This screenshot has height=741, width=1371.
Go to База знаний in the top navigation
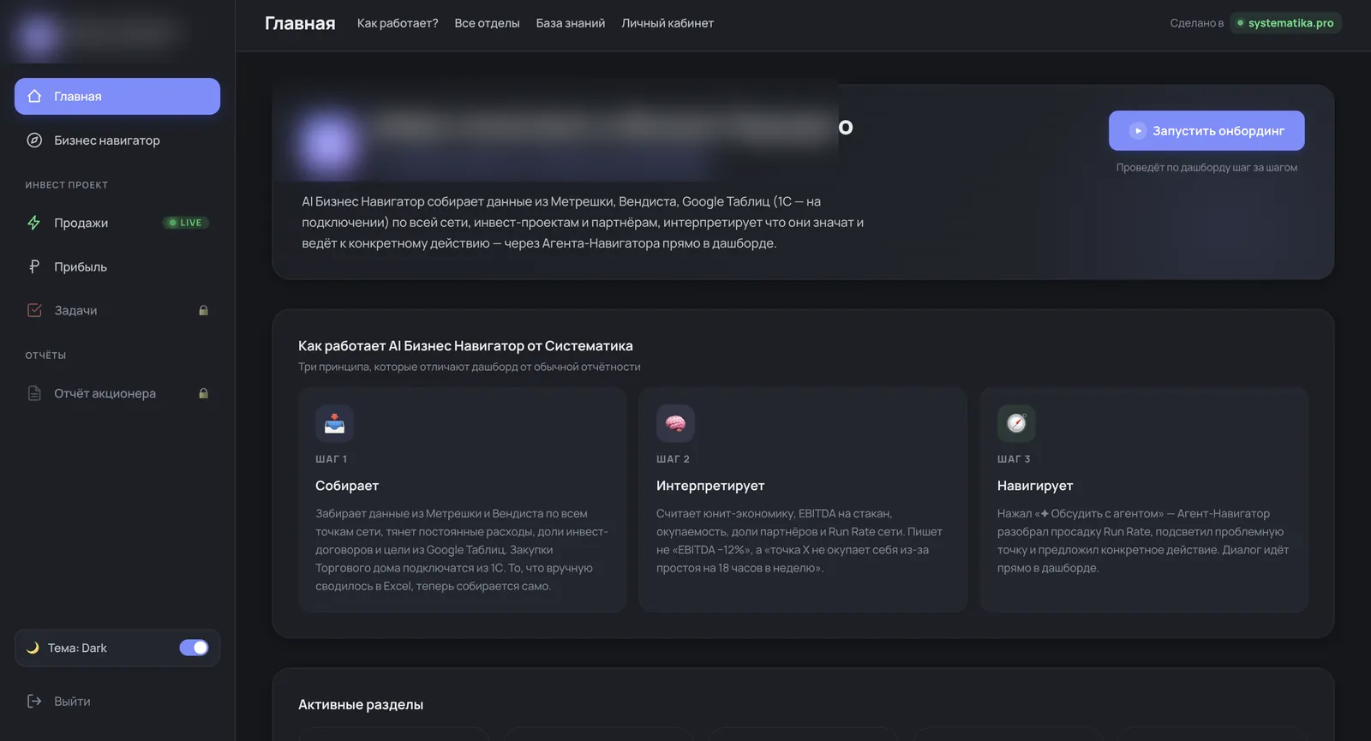point(571,23)
